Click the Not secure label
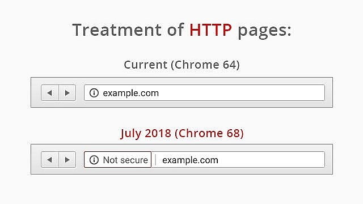This screenshot has width=363, height=204. 125,160
